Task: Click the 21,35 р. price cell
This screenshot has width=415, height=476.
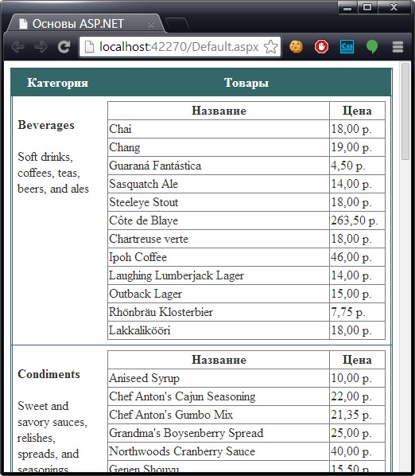Action: pos(358,415)
